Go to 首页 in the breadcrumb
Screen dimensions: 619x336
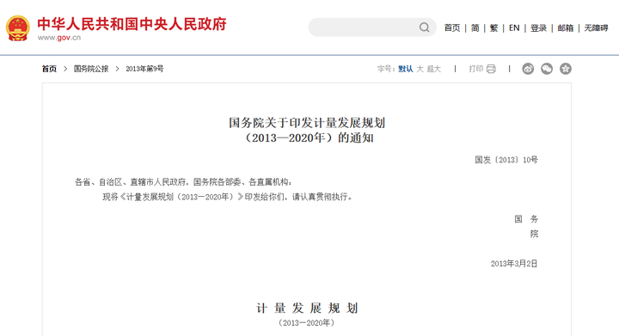click(x=49, y=69)
